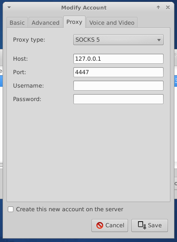Click the Save button text
177x242 pixels.
[x=155, y=226]
